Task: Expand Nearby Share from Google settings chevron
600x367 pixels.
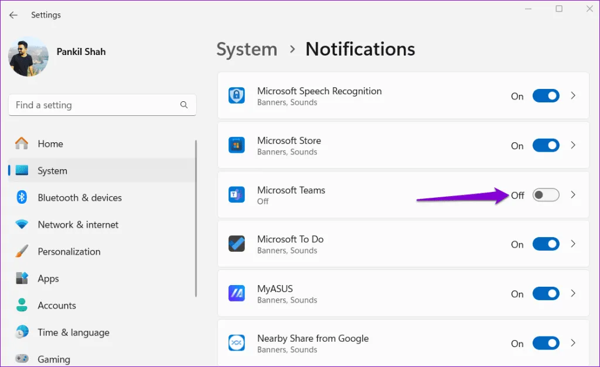Action: (x=573, y=343)
